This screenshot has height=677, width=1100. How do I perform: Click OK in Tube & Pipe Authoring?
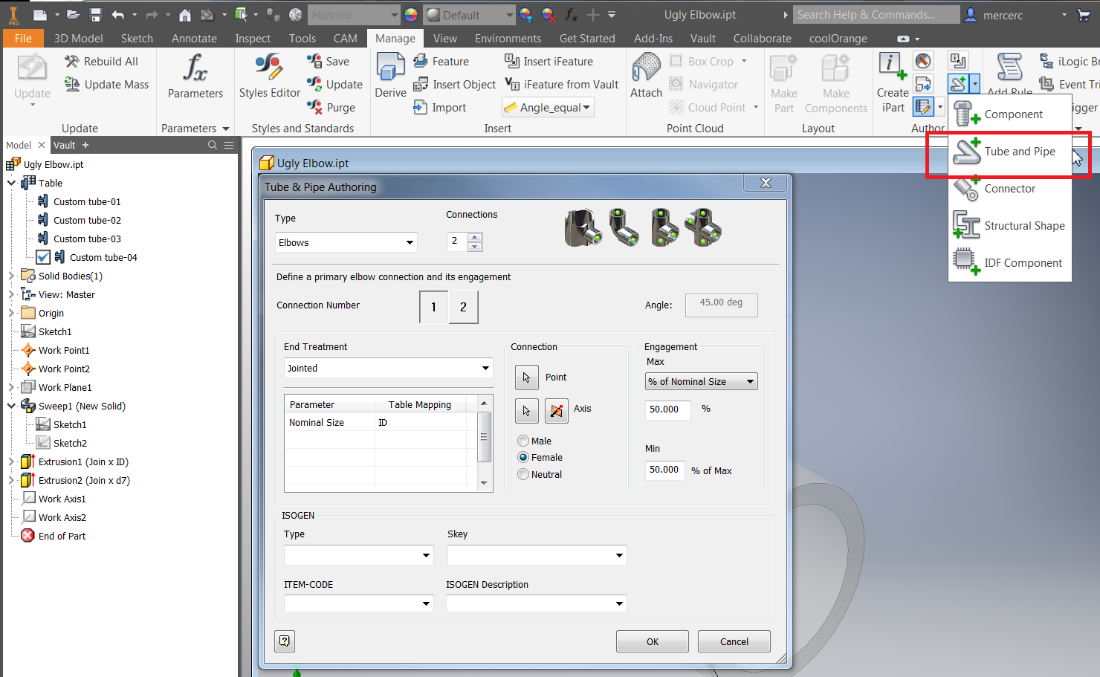652,641
